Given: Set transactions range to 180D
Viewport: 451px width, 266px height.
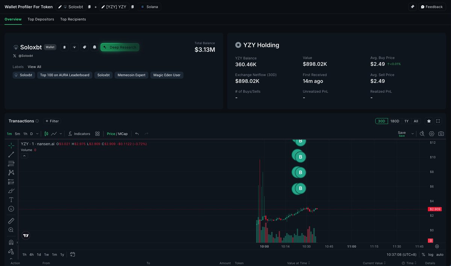Looking at the screenshot, I should (395, 121).
